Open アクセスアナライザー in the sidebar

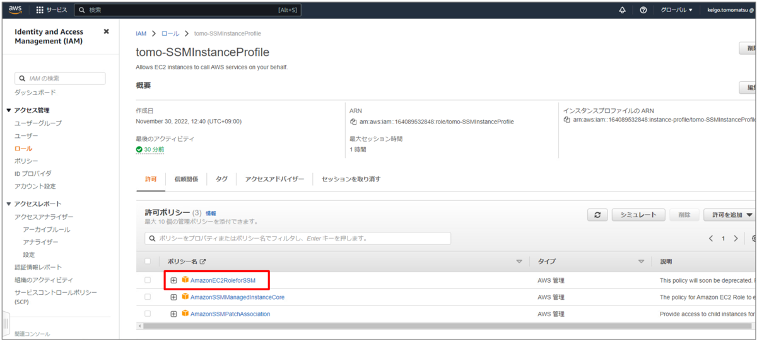pos(44,217)
